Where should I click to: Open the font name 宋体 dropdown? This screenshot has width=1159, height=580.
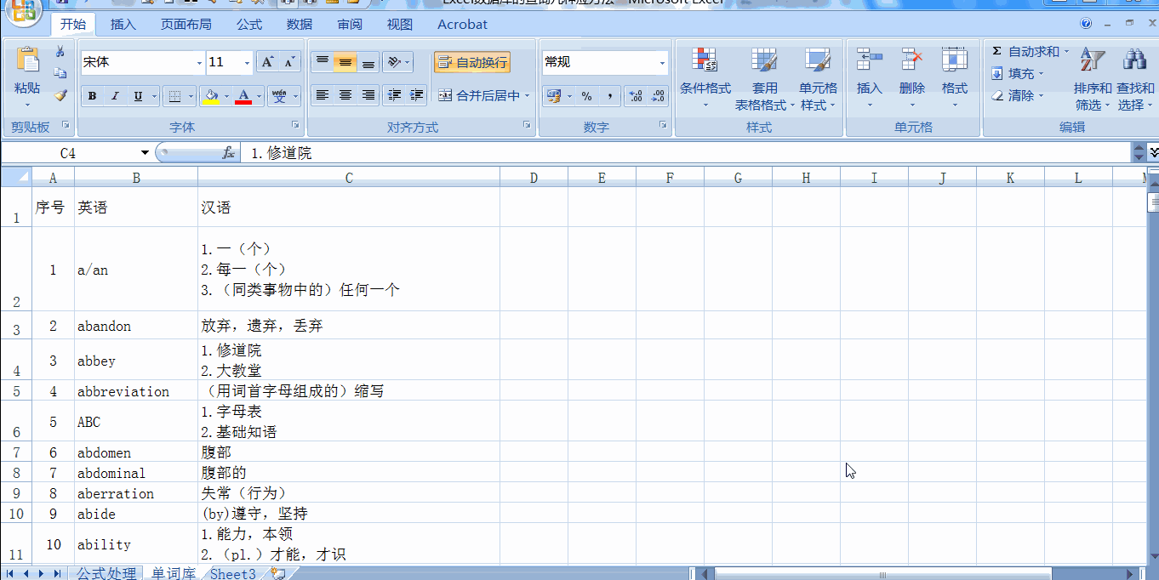point(199,62)
